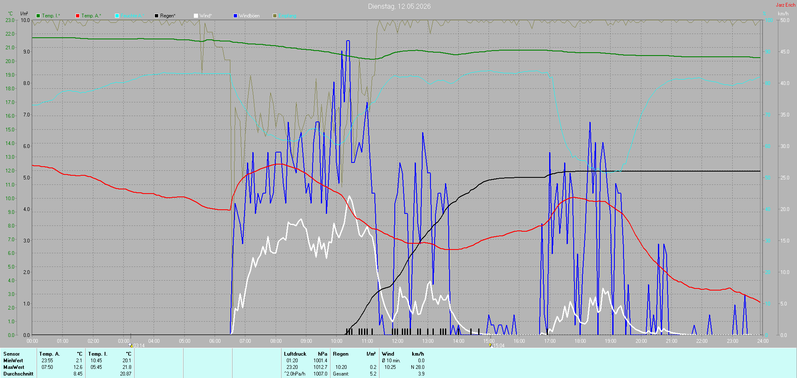The height and width of the screenshot is (378, 797).
Task: Select the 'Temp. I.*' legend label
Action: tap(51, 16)
